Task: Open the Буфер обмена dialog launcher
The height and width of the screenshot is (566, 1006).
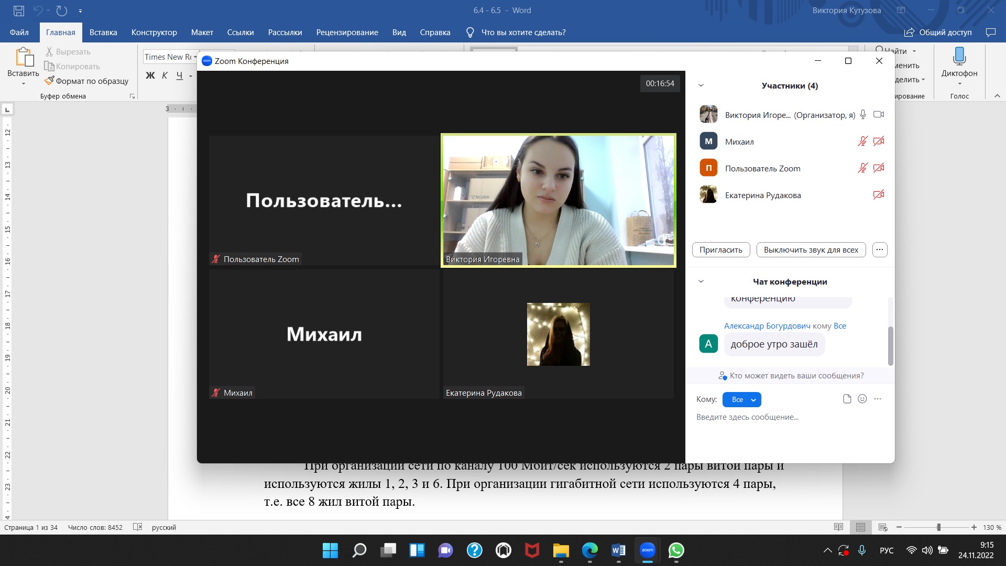Action: coord(132,96)
